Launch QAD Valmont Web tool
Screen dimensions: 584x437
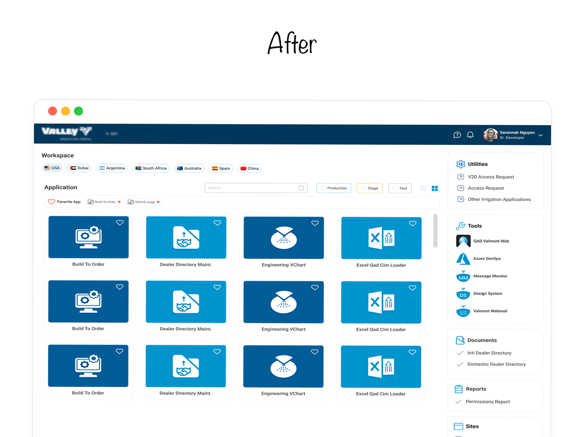(x=483, y=241)
